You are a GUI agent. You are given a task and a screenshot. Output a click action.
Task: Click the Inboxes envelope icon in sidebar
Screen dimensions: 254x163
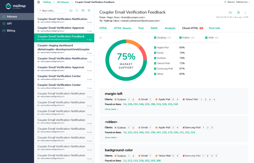[x=4, y=17]
